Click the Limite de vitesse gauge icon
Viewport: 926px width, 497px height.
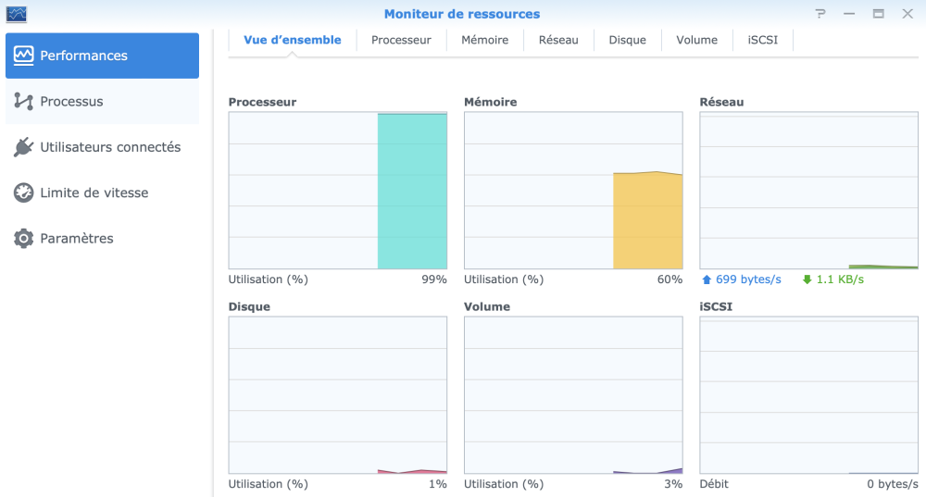(x=24, y=193)
